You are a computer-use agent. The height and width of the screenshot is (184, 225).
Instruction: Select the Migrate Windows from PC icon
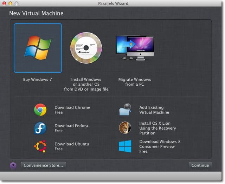[135, 47]
